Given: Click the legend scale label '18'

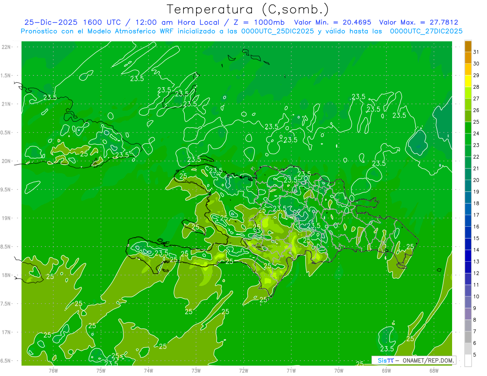Looking at the screenshot, I should (476, 204).
